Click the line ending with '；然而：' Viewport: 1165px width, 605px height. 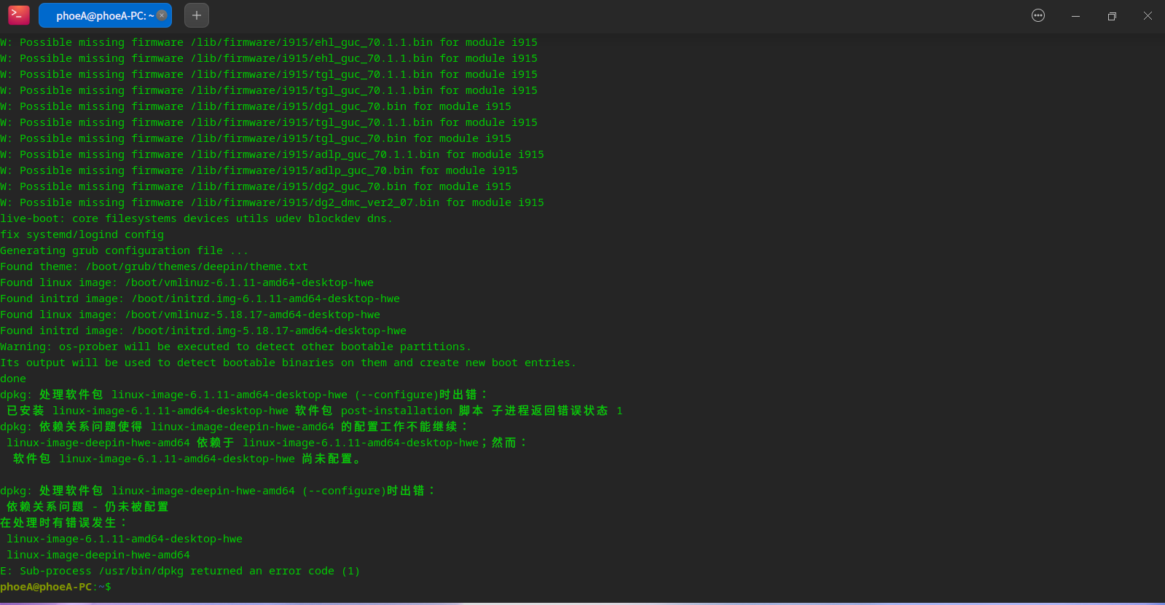(267, 443)
